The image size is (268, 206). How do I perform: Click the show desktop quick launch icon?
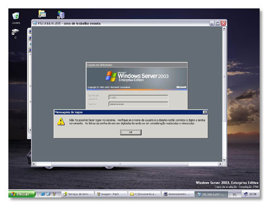tap(49, 194)
